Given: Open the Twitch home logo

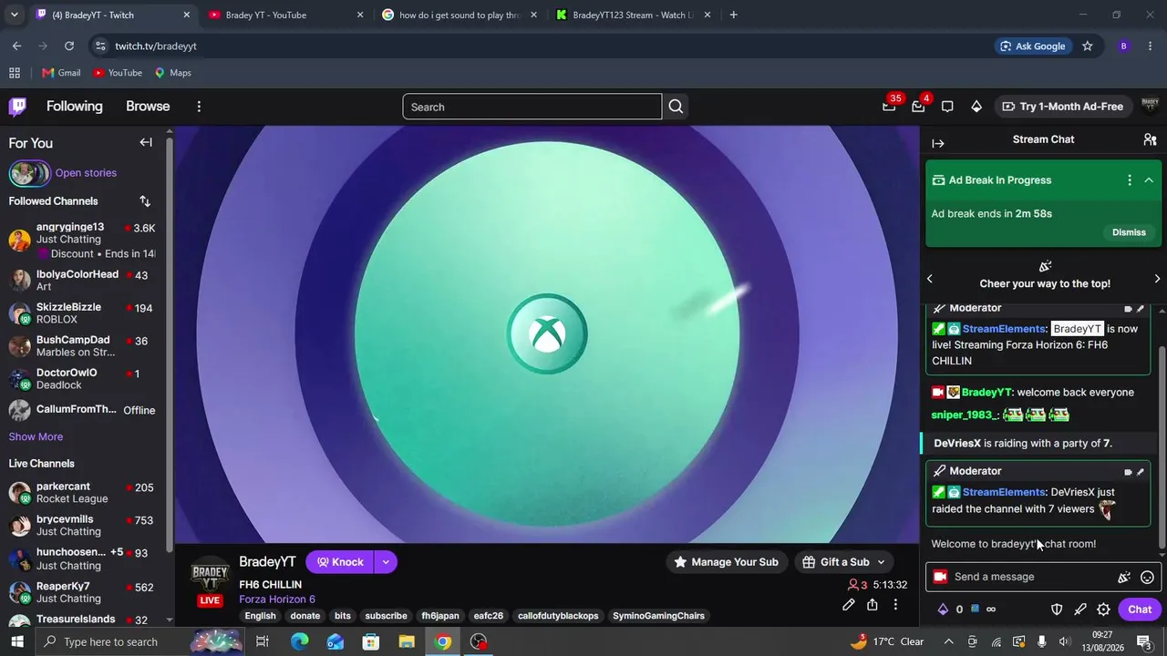Looking at the screenshot, I should coord(17,107).
